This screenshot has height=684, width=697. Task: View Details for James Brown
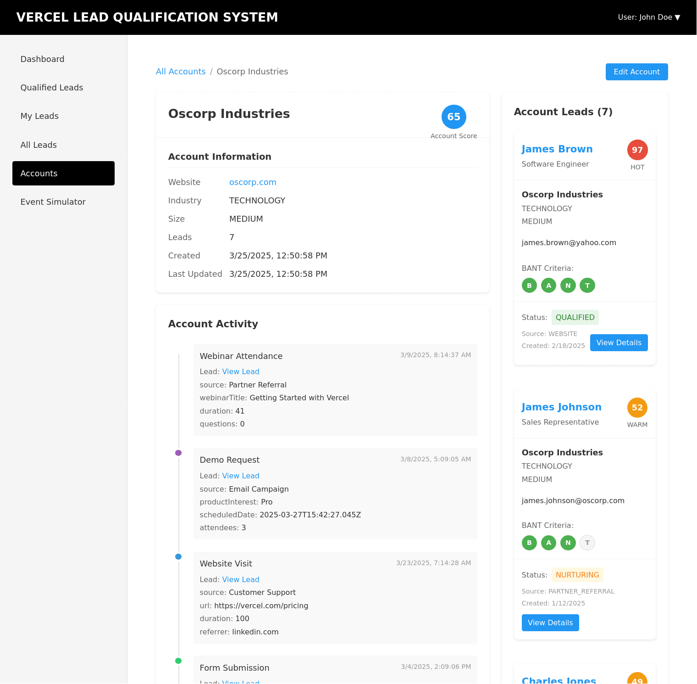point(619,343)
